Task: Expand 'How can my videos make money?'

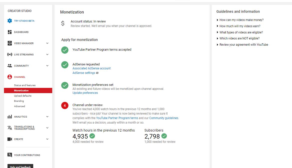Action: [x=240, y=20]
